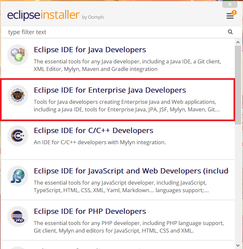
Task: Select Eclipse IDE for Enterprise Java Developers
Action: pos(110,90)
